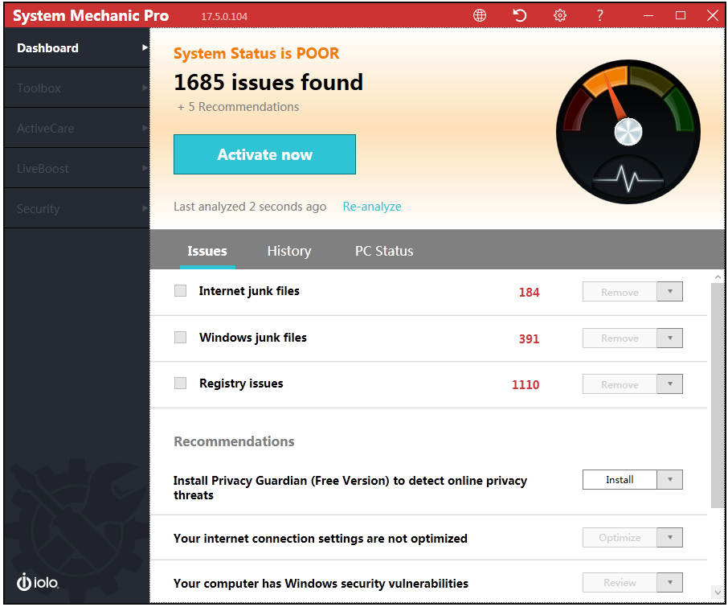Open the Security section

click(77, 208)
